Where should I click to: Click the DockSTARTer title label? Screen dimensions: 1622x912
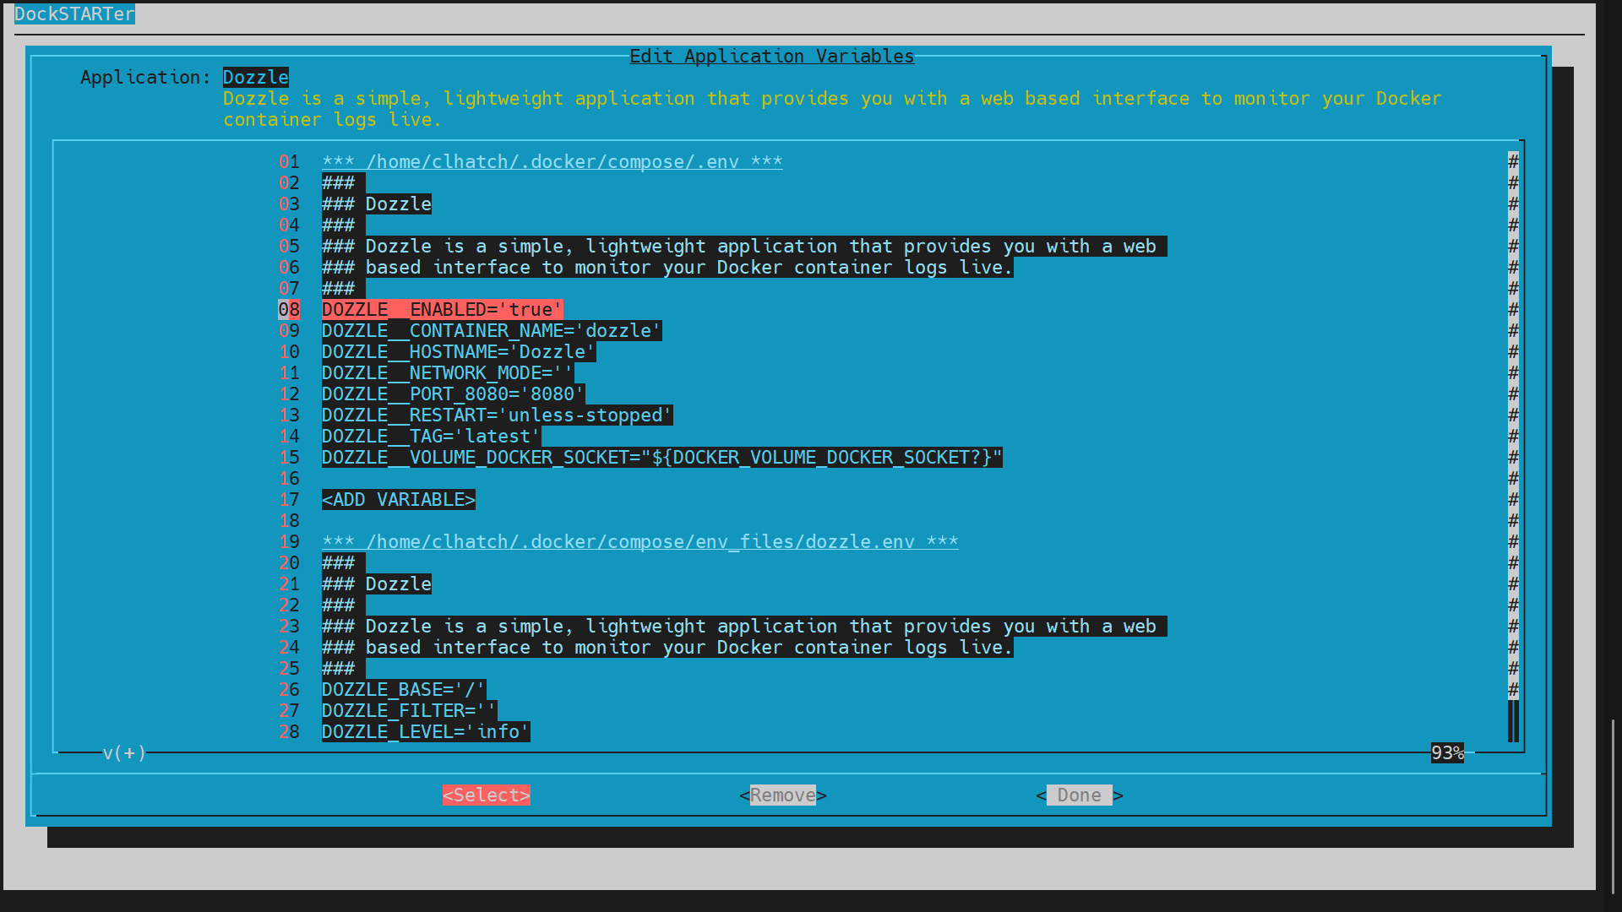click(74, 14)
